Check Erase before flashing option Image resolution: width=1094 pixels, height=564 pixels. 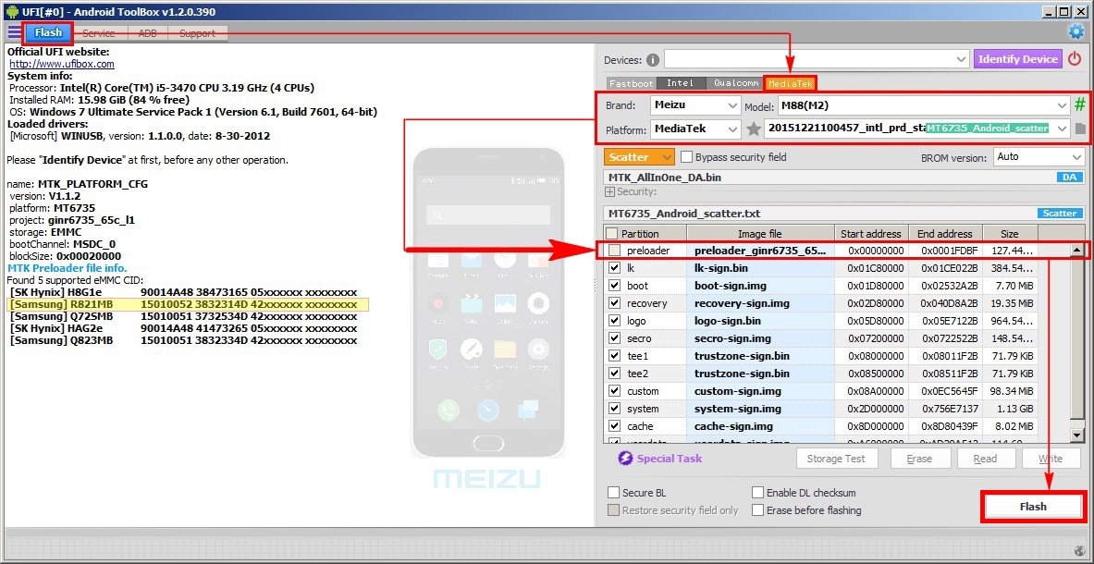pos(757,510)
